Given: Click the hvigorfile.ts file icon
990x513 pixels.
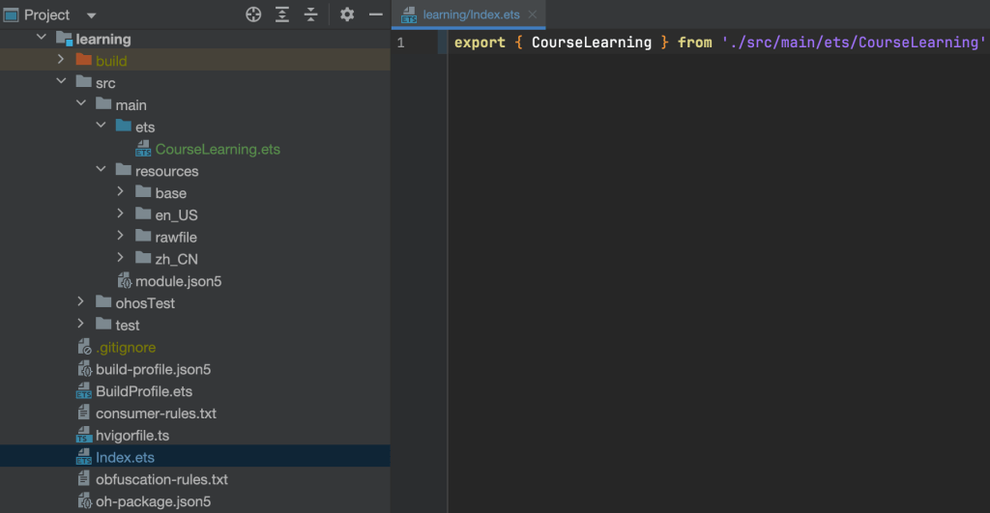Looking at the screenshot, I should pyautogui.click(x=84, y=436).
